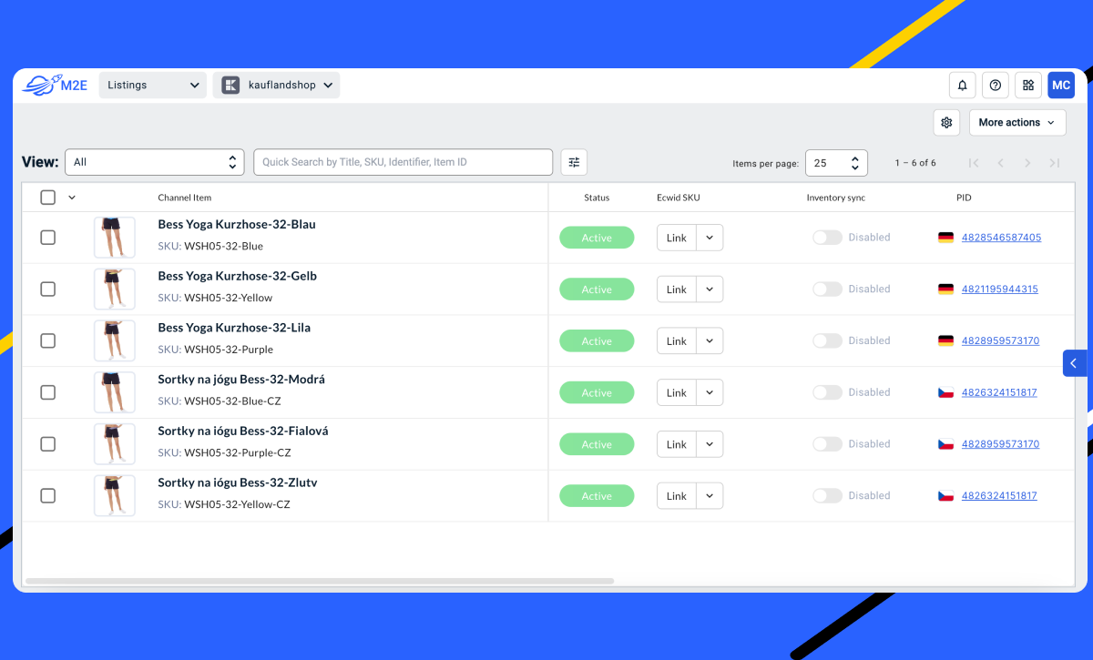Click Link button for Sortky na jógu Bess-32-Modrá

(x=677, y=393)
